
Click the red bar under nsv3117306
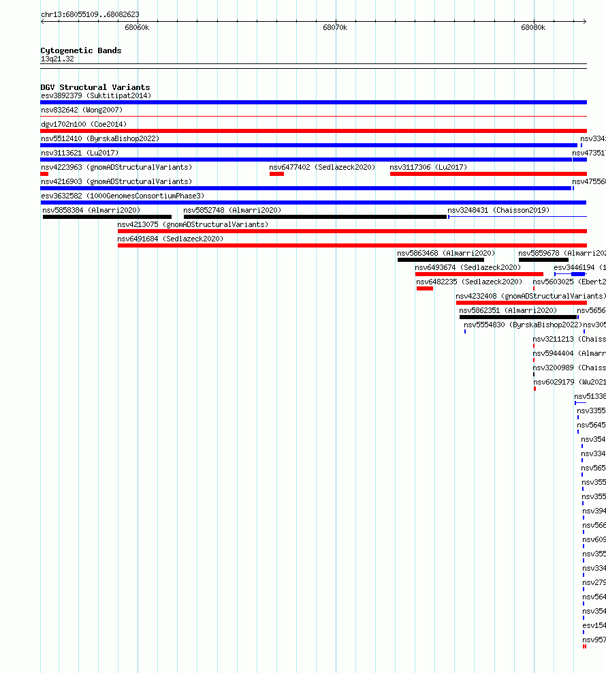tap(488, 174)
